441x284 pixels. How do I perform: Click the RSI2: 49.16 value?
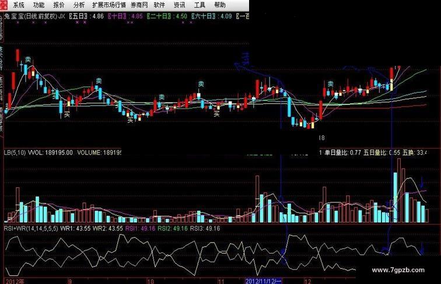tap(173, 228)
